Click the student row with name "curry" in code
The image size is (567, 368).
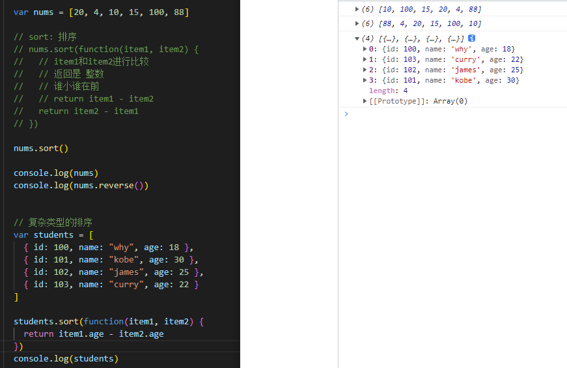(111, 285)
